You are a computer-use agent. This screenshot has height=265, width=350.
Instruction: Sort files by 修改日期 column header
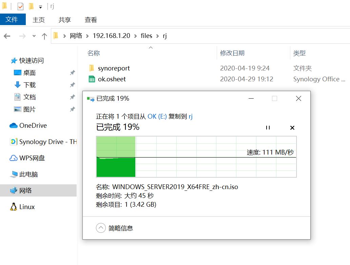[x=232, y=53]
